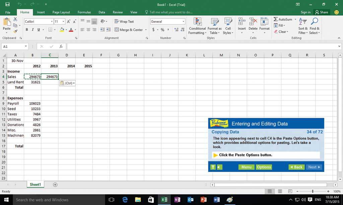Open the Calibri font name dropdown
This screenshot has width=343, height=205.
pyautogui.click(x=52, y=21)
